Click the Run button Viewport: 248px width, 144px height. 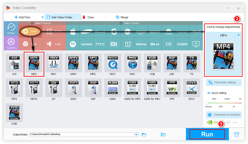point(207,134)
